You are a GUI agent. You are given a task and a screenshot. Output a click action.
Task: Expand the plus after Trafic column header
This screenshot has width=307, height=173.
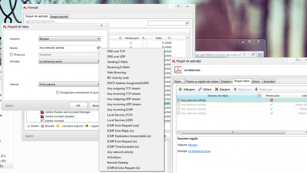click(x=169, y=38)
